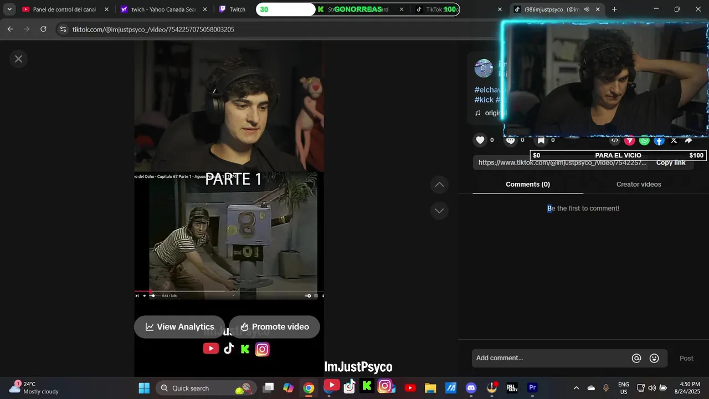Share the video to Facebook
The height and width of the screenshot is (399, 709).
659,140
